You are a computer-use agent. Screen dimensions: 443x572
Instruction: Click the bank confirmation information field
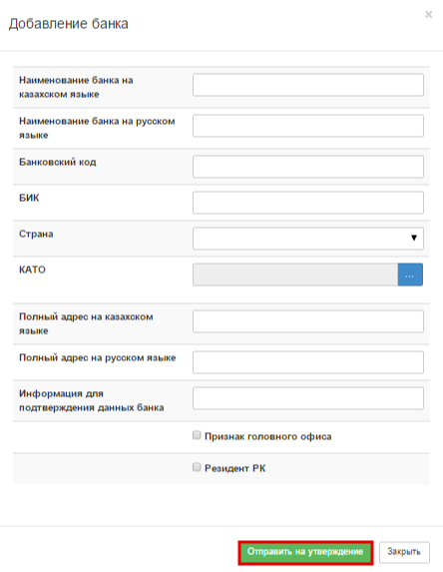(x=308, y=398)
